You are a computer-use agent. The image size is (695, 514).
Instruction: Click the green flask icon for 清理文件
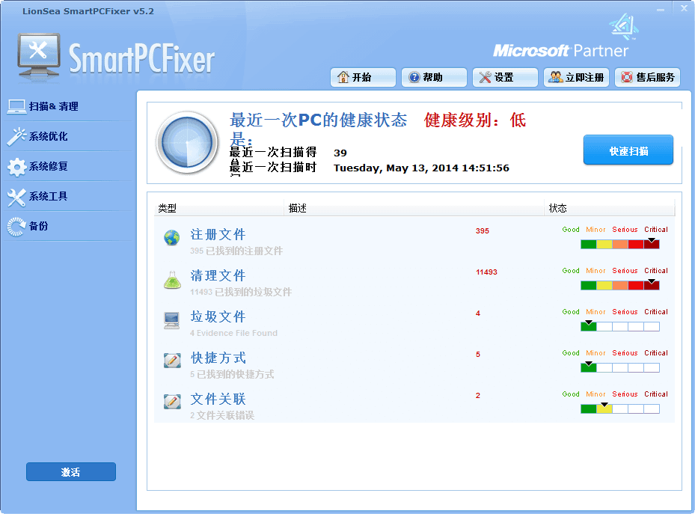173,278
